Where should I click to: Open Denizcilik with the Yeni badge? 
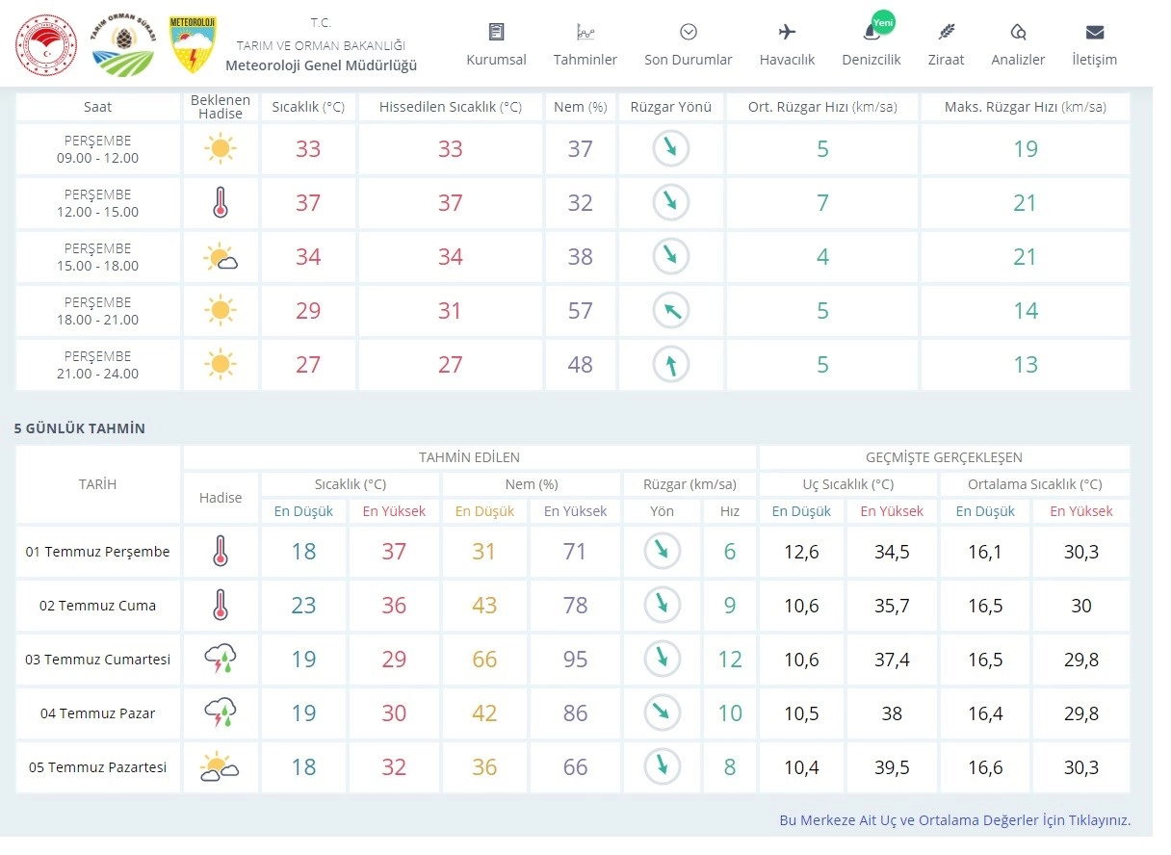871,45
